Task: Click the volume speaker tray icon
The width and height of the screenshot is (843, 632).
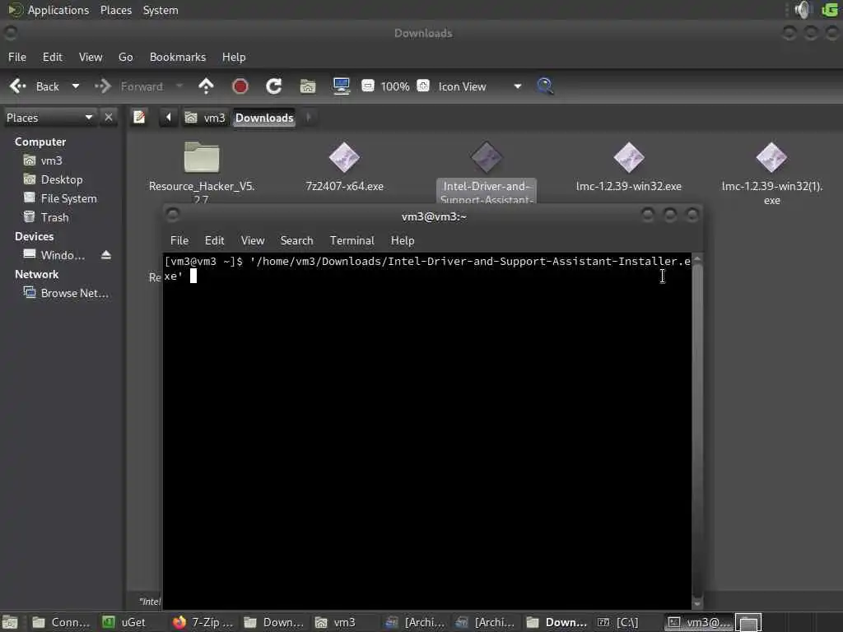Action: tap(803, 10)
